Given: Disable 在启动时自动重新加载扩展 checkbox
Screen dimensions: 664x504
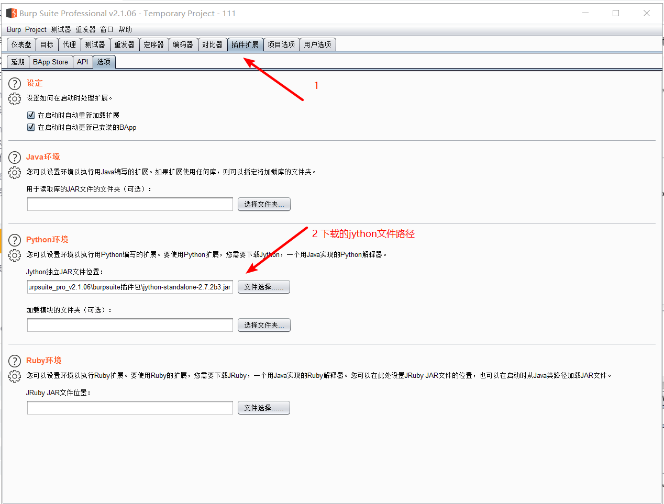Looking at the screenshot, I should [x=30, y=115].
